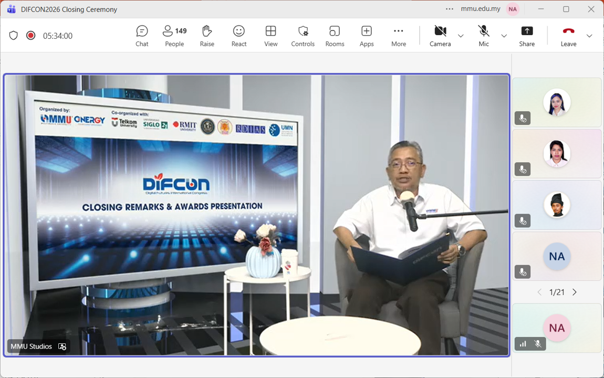Click muted mic badge on second participant tile
Image resolution: width=604 pixels, height=378 pixels.
pos(523,170)
